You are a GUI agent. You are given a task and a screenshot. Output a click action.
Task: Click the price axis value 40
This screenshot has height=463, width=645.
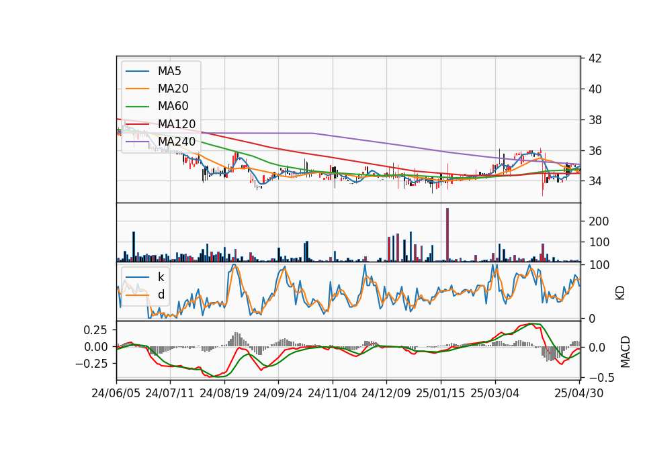point(595,89)
